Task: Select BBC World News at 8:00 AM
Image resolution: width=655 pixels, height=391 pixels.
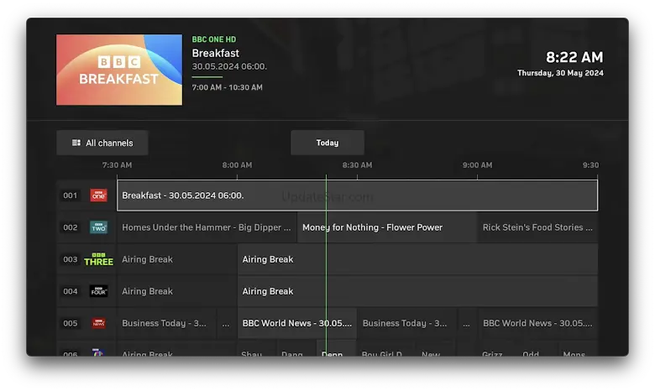Action: (296, 323)
